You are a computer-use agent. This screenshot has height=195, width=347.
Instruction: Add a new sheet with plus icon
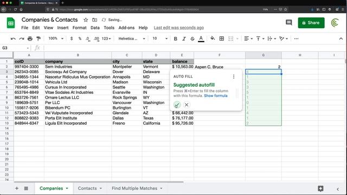point(17,188)
